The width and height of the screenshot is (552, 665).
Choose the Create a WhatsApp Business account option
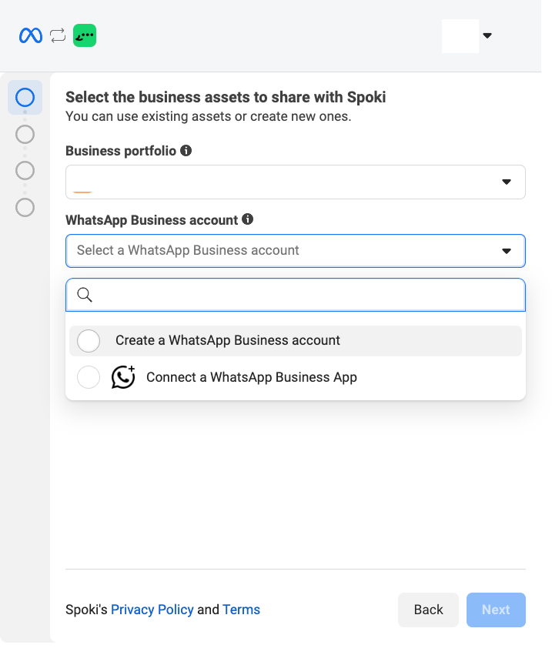tap(228, 340)
